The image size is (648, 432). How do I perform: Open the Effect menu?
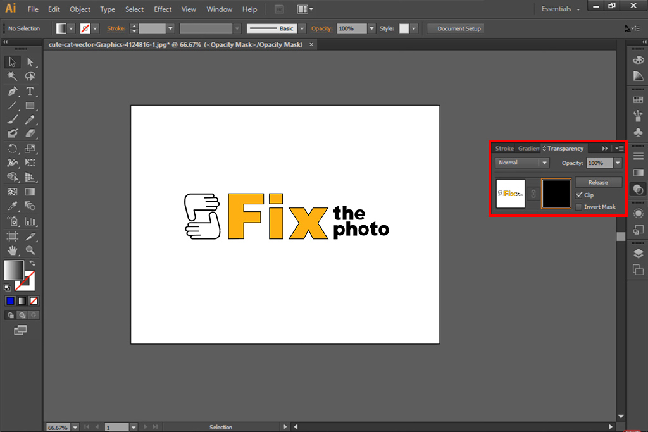pos(163,9)
